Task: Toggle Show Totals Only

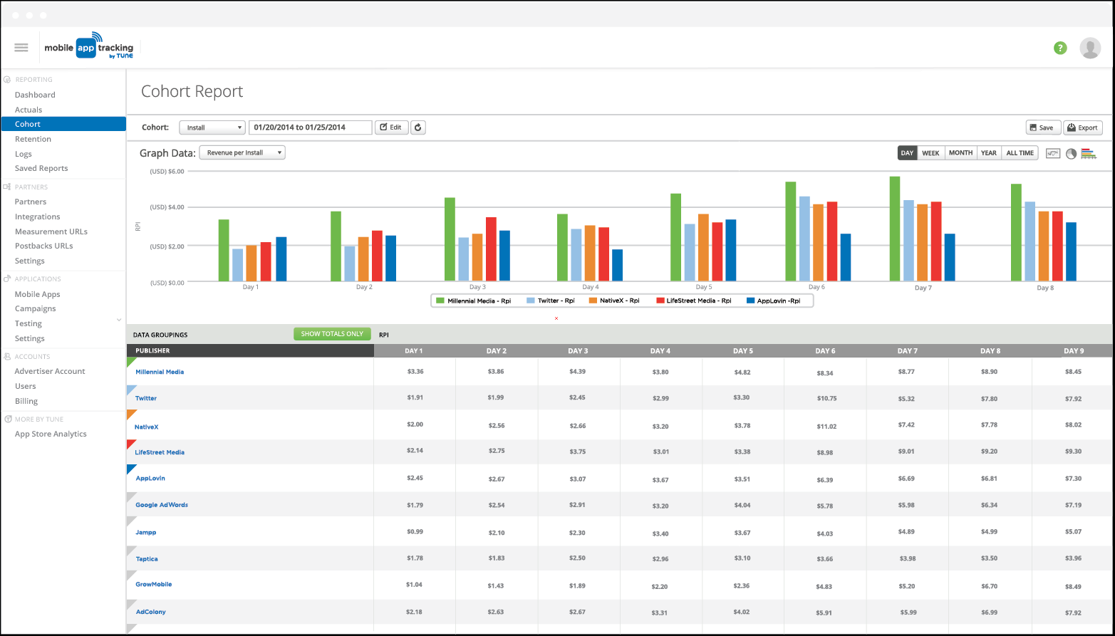Action: (x=332, y=334)
